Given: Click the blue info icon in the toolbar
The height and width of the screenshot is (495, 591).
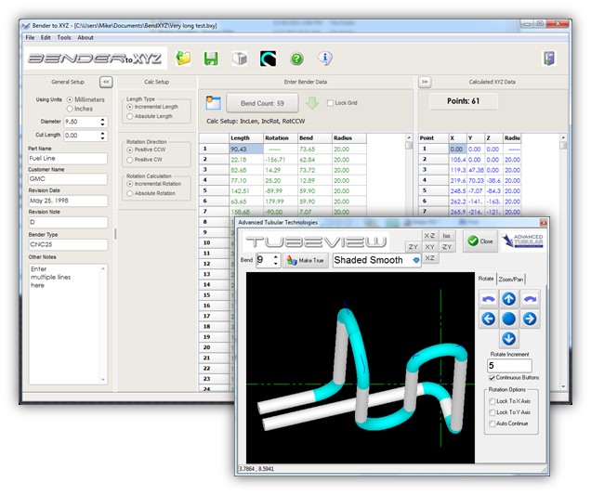Looking at the screenshot, I should (x=325, y=59).
